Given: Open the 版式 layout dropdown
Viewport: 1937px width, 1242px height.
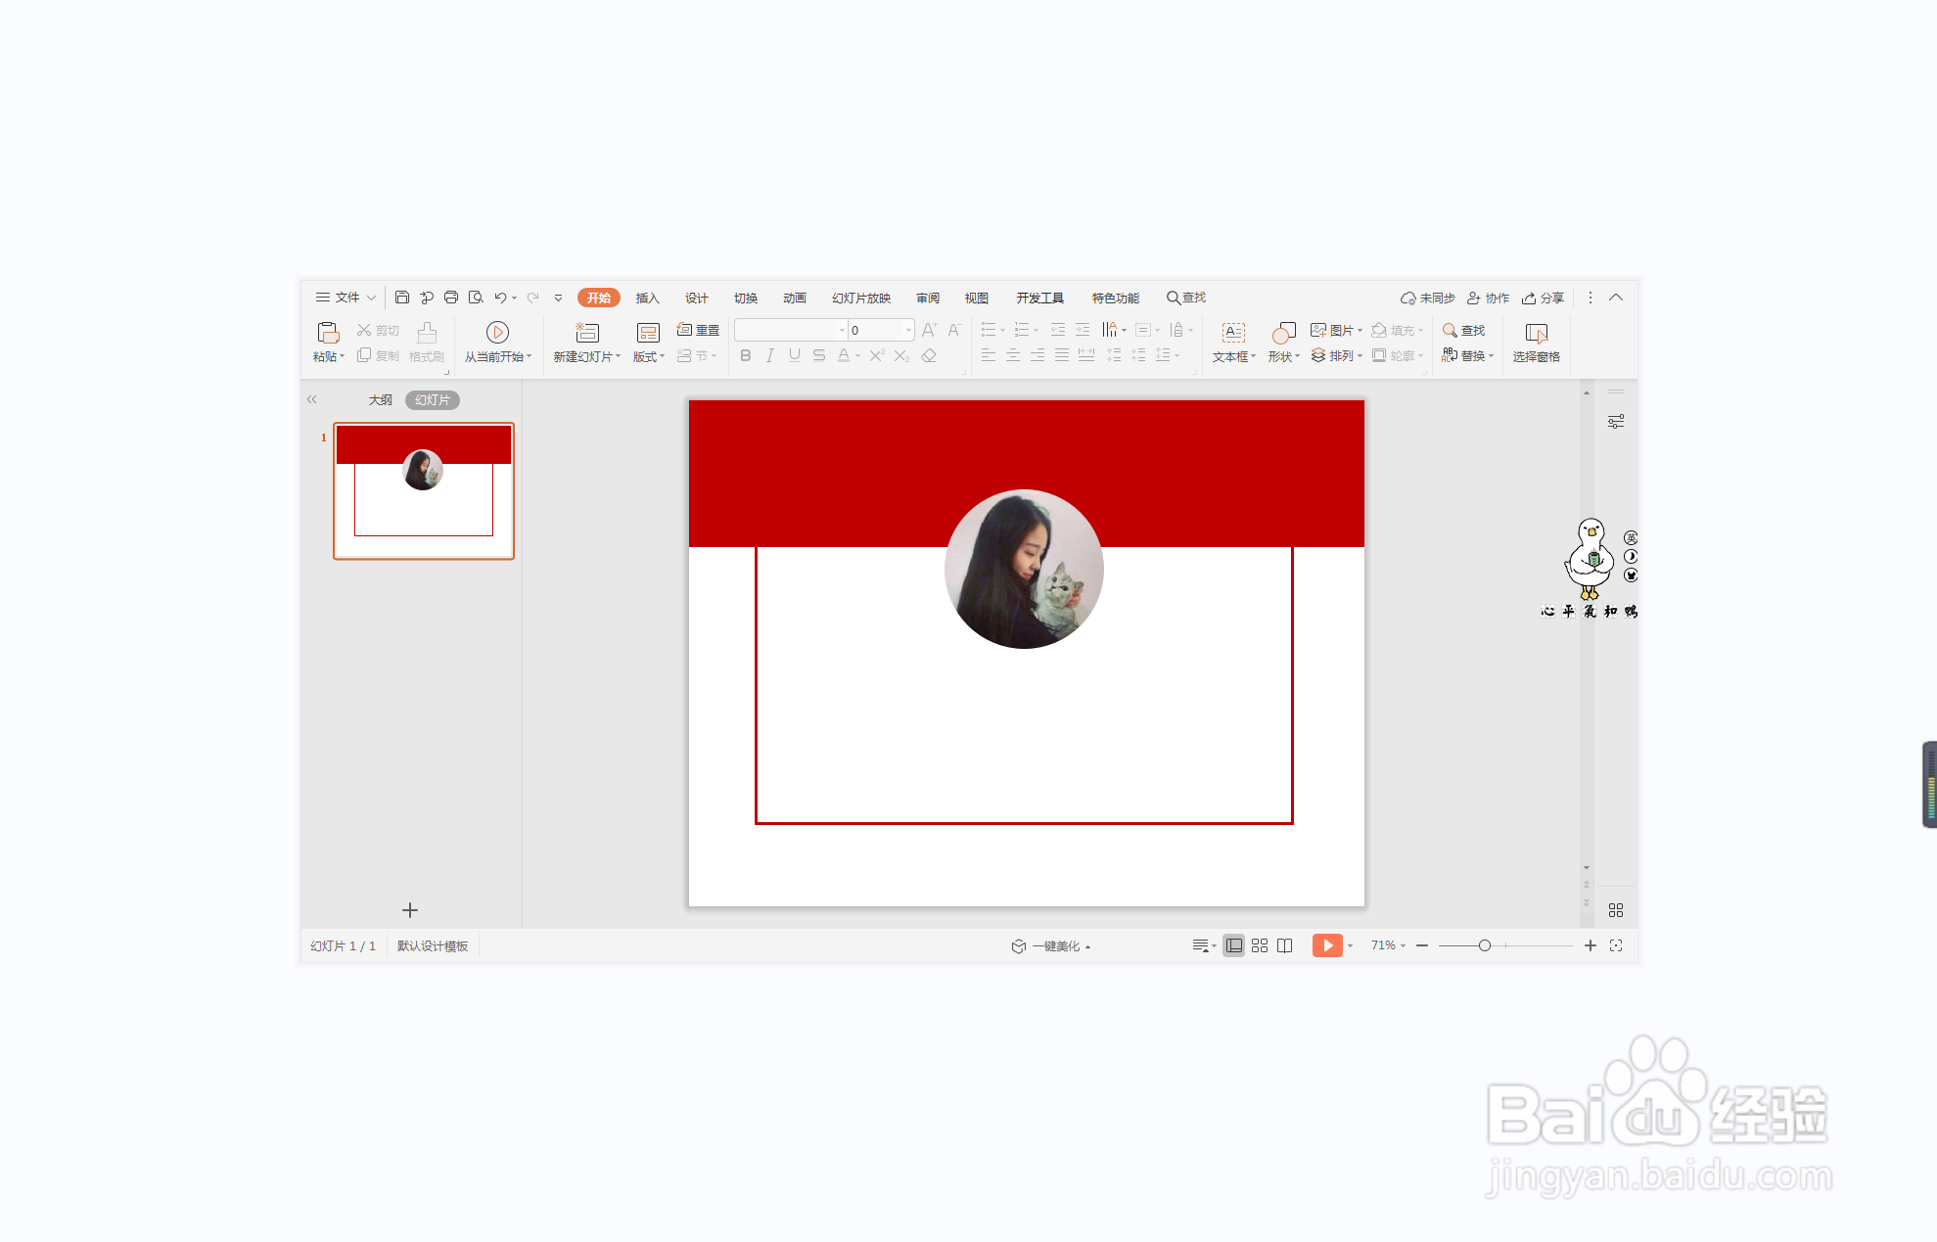Looking at the screenshot, I should click(x=649, y=357).
